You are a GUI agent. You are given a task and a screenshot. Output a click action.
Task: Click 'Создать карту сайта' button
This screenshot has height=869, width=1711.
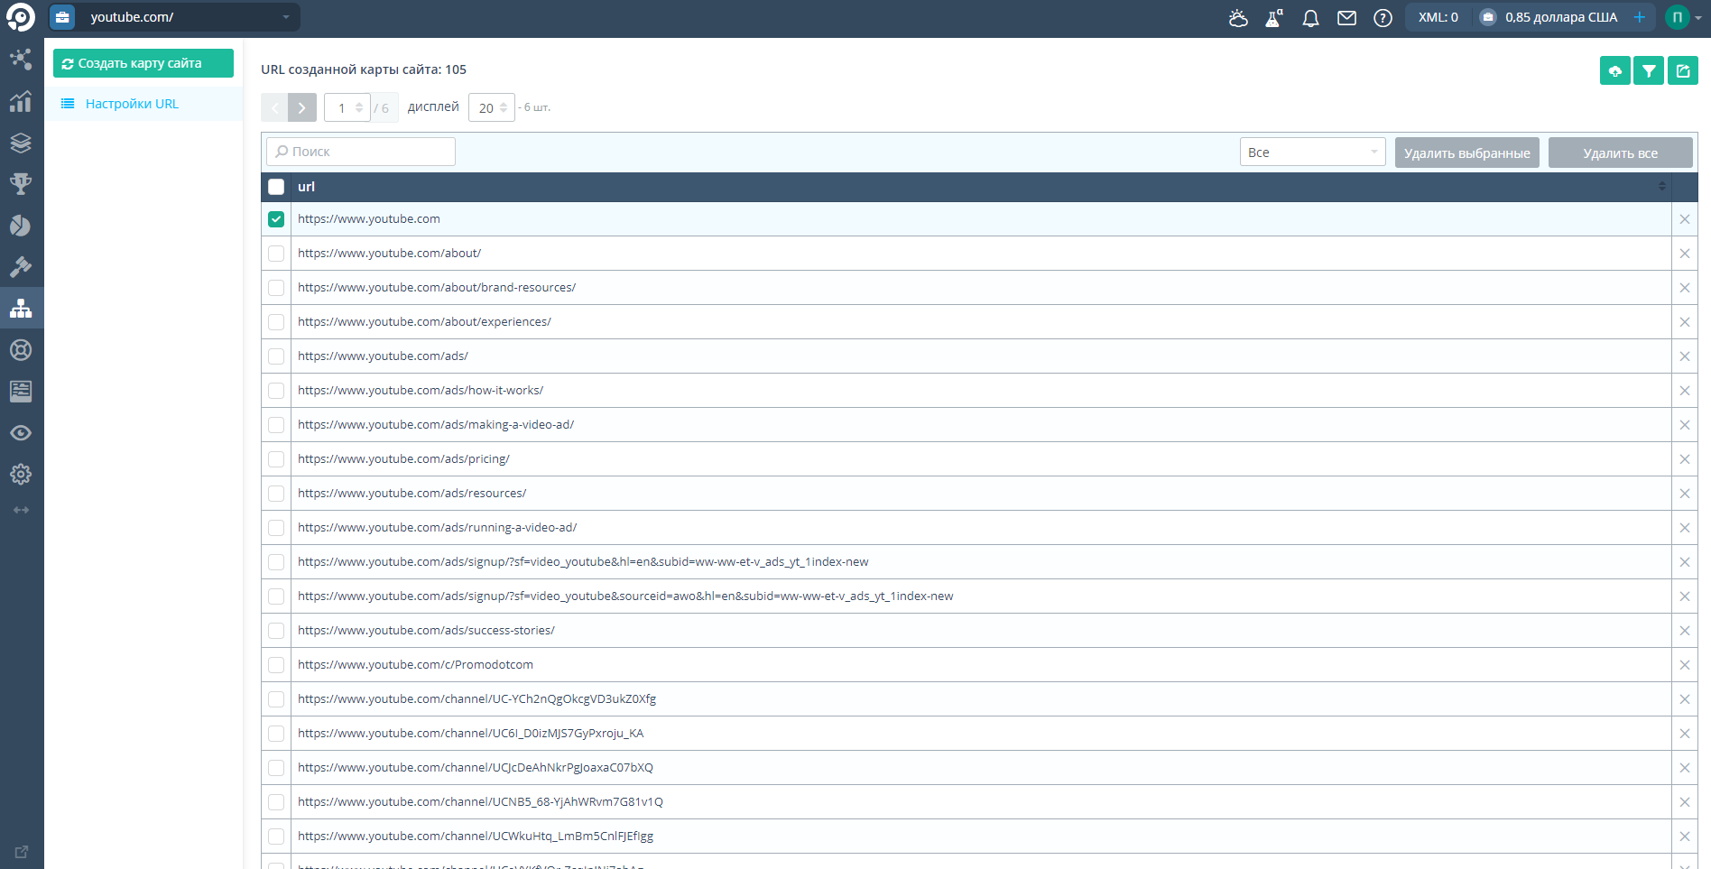point(143,63)
